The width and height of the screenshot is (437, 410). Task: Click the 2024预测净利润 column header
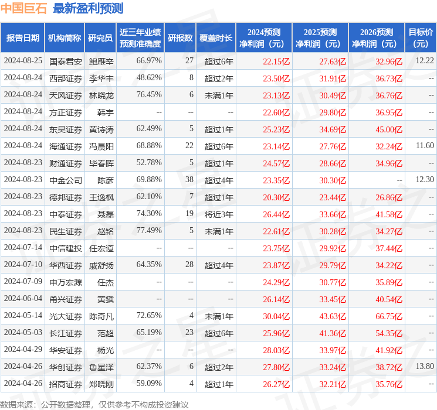[x=264, y=38]
